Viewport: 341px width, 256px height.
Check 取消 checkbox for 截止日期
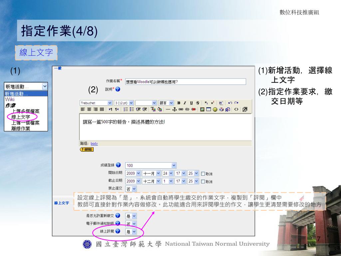coord(203,182)
